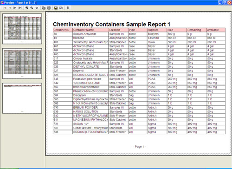Click the 500 ml size cell
232x169 pixels.
click(x=177, y=42)
